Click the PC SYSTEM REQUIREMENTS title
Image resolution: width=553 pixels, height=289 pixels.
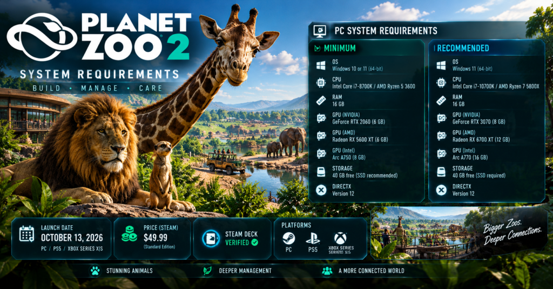click(x=386, y=31)
